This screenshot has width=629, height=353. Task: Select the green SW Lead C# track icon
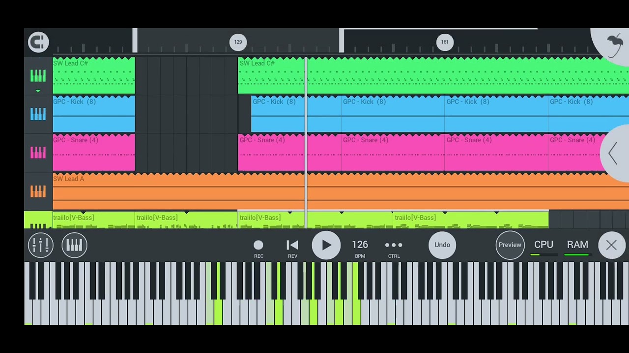coord(38,76)
